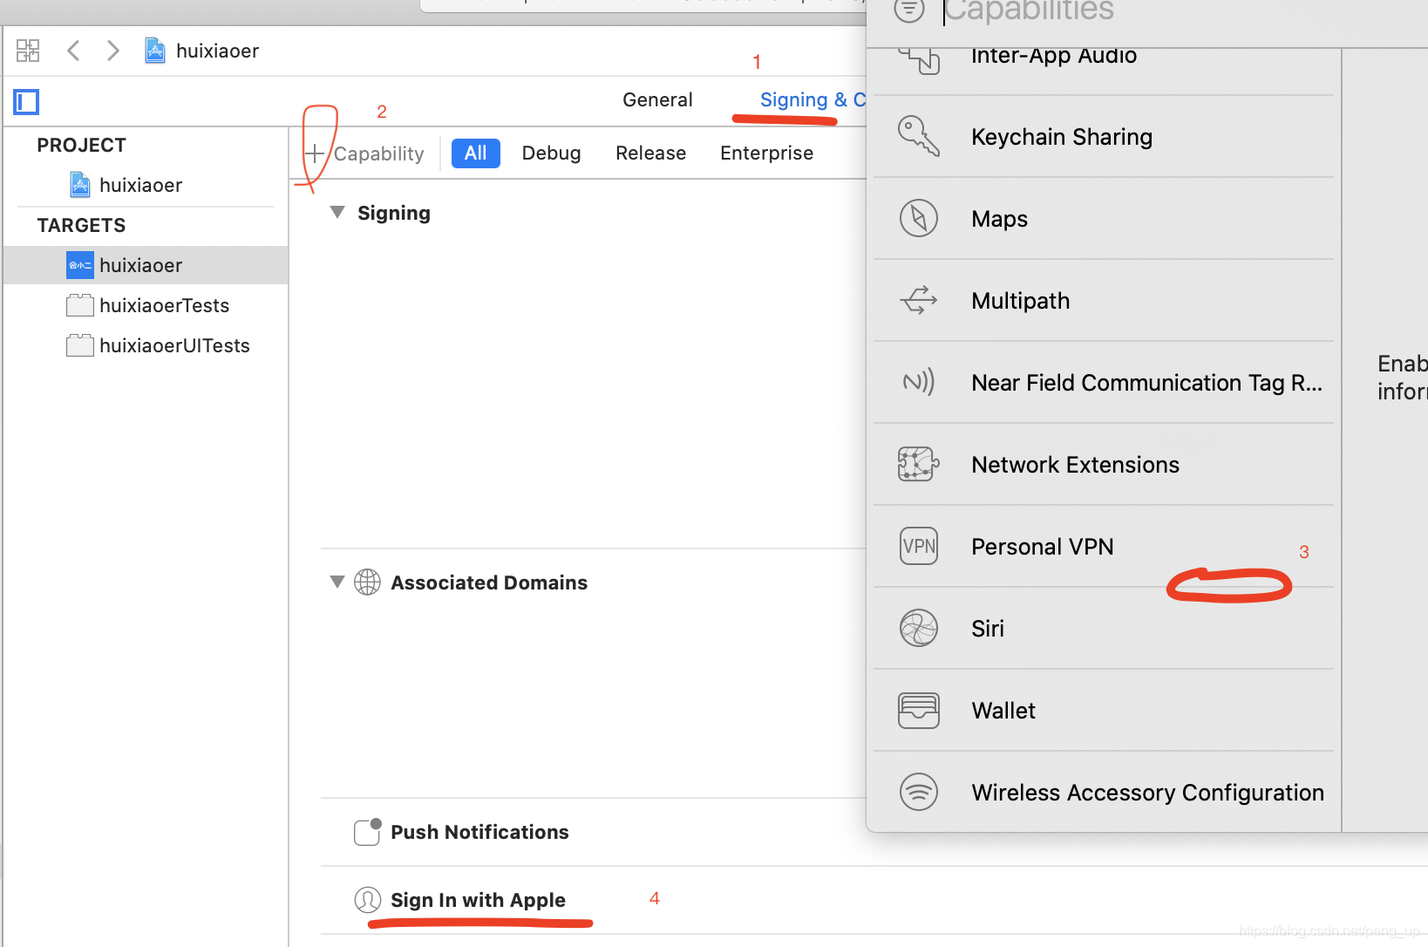Choose Siri capability
The width and height of the screenshot is (1428, 947).
(1104, 629)
